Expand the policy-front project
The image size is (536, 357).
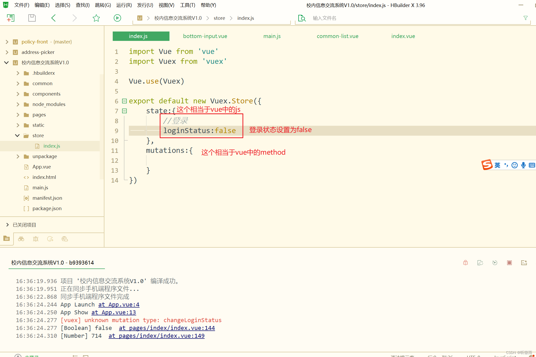(x=7, y=42)
